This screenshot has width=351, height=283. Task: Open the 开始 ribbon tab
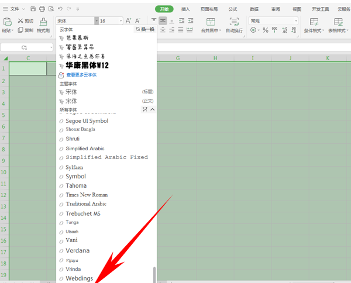click(x=164, y=9)
